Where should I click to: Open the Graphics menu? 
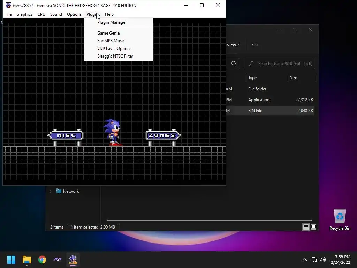click(24, 14)
